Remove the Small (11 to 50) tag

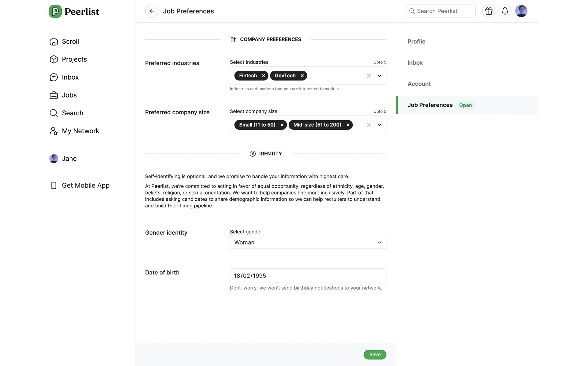(282, 125)
